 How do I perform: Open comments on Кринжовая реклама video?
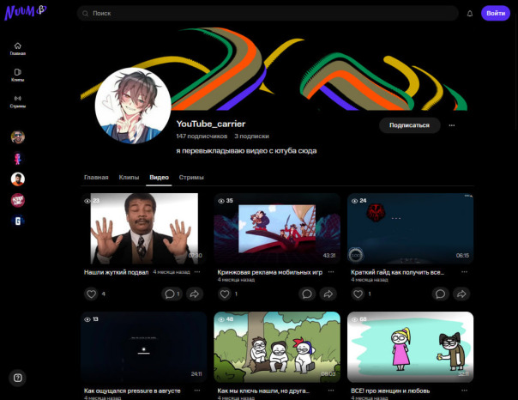click(307, 294)
